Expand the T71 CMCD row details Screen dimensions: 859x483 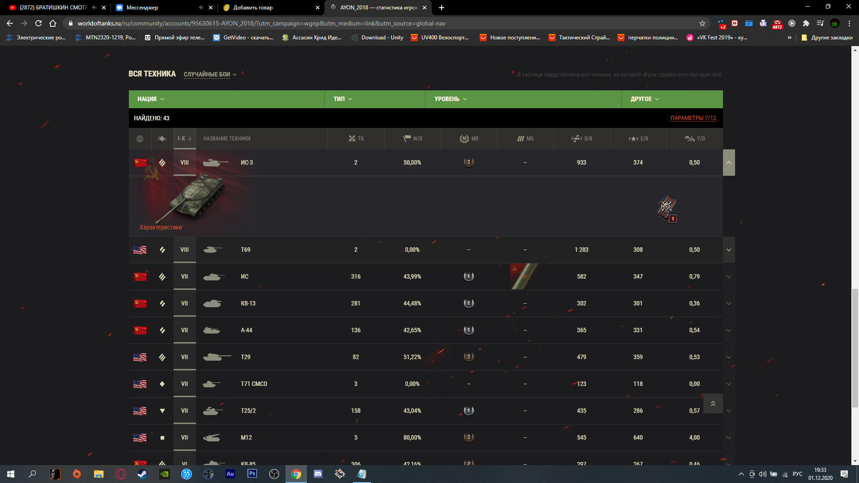[x=729, y=384]
